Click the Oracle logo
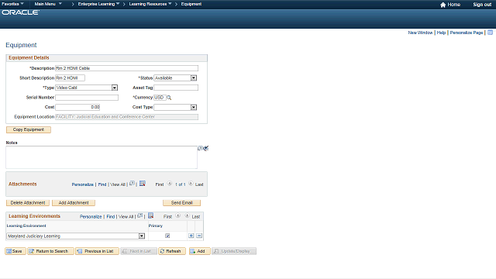The image size is (496, 279). 21,12
